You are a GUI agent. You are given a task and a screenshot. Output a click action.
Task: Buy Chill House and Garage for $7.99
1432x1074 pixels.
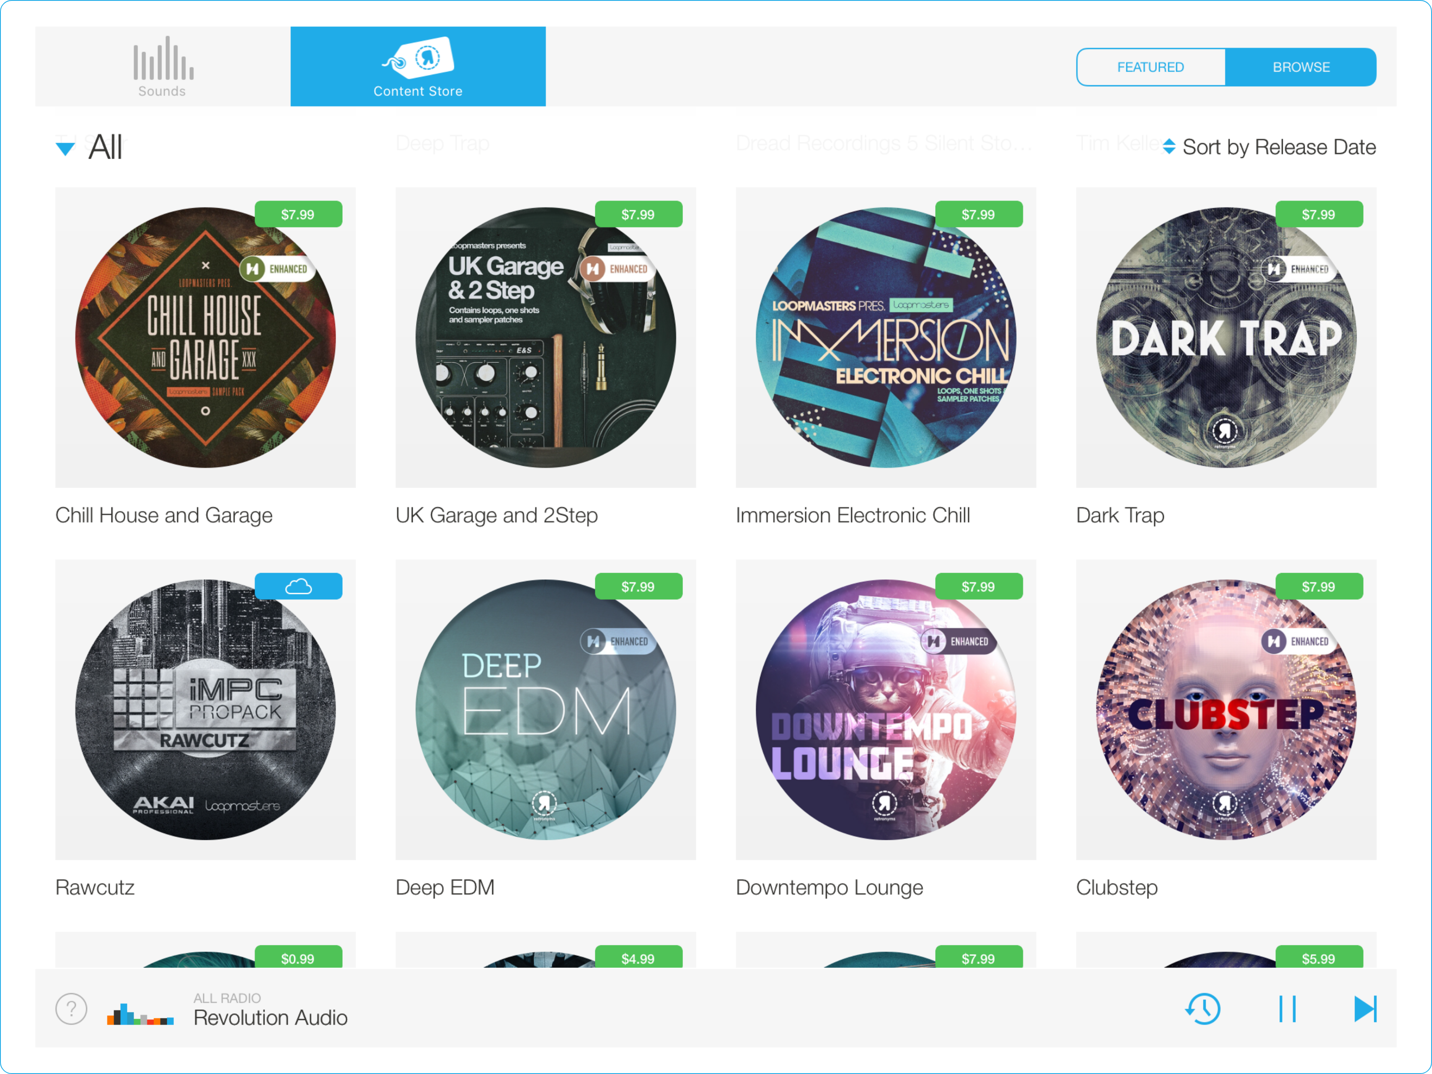(x=298, y=214)
